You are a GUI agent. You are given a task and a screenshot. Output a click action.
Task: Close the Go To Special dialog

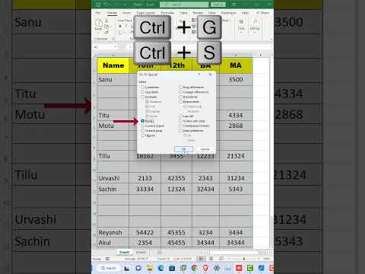point(210,75)
